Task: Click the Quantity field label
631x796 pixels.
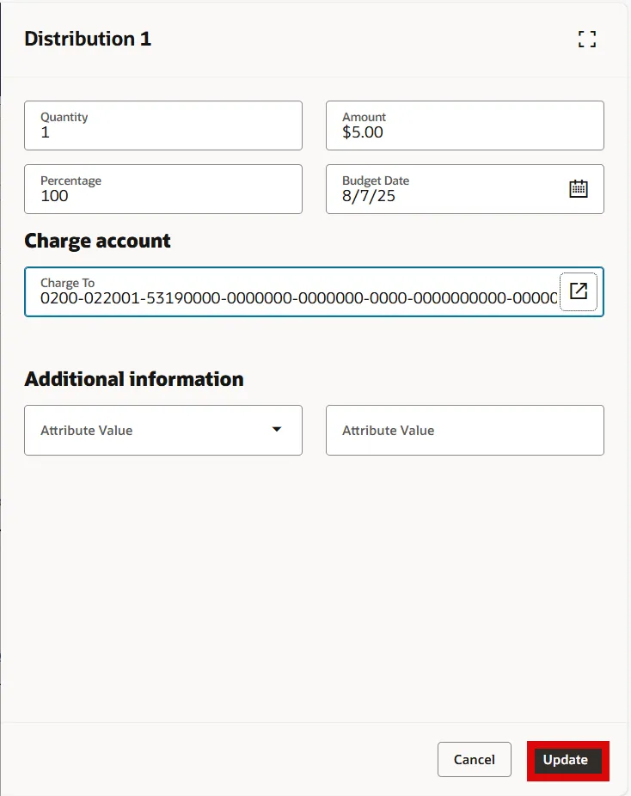Action: click(64, 117)
